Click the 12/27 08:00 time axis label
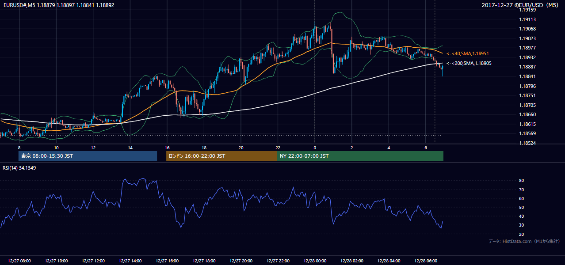565x265 pixels. (x=19, y=261)
